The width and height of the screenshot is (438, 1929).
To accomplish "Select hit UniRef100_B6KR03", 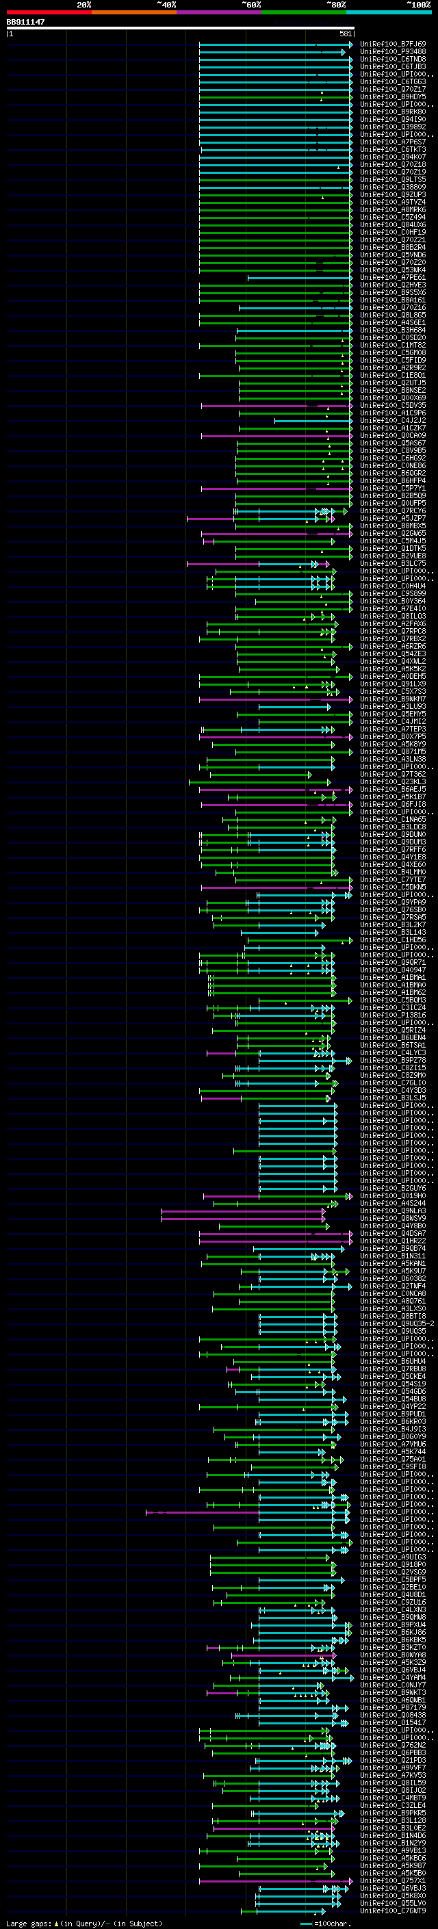I will tap(393, 1421).
